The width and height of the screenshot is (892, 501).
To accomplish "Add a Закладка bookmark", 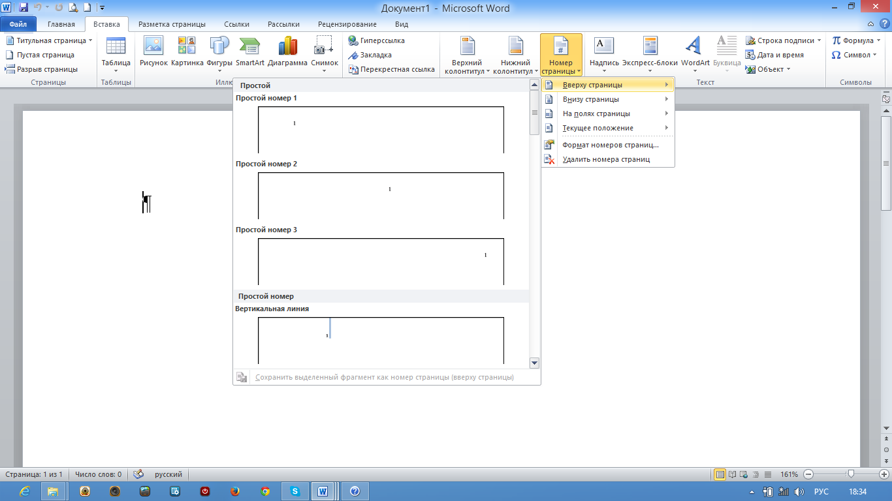I will click(370, 55).
